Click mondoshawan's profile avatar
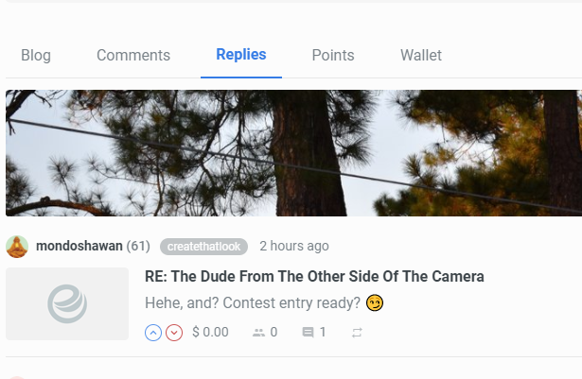The height and width of the screenshot is (379, 582). (x=17, y=247)
